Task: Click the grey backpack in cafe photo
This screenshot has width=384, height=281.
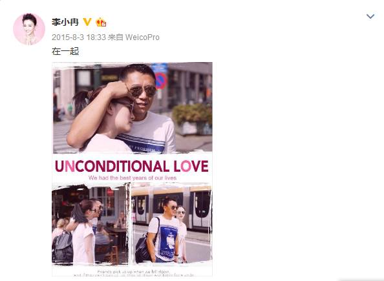Action: coord(63,247)
